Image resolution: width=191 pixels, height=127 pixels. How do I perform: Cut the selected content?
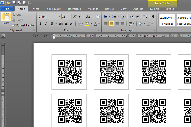pyautogui.click(x=17, y=15)
